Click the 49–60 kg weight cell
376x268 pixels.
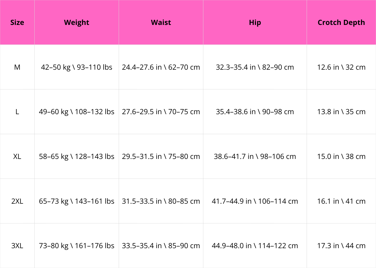77,112
